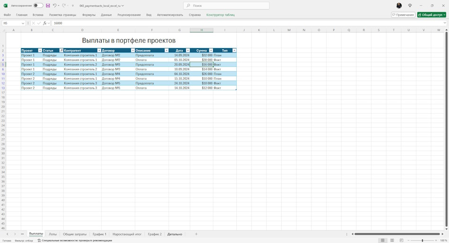Image resolution: width=449 pixels, height=243 pixels.
Task: Switch to the Вставка ribbon tab
Action: coord(38,15)
